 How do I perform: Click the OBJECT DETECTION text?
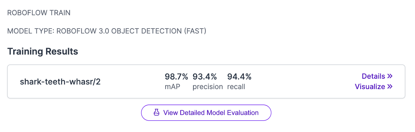147,31
